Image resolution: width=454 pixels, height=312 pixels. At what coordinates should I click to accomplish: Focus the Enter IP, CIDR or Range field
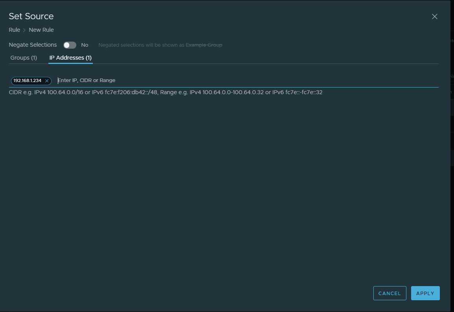pos(236,80)
